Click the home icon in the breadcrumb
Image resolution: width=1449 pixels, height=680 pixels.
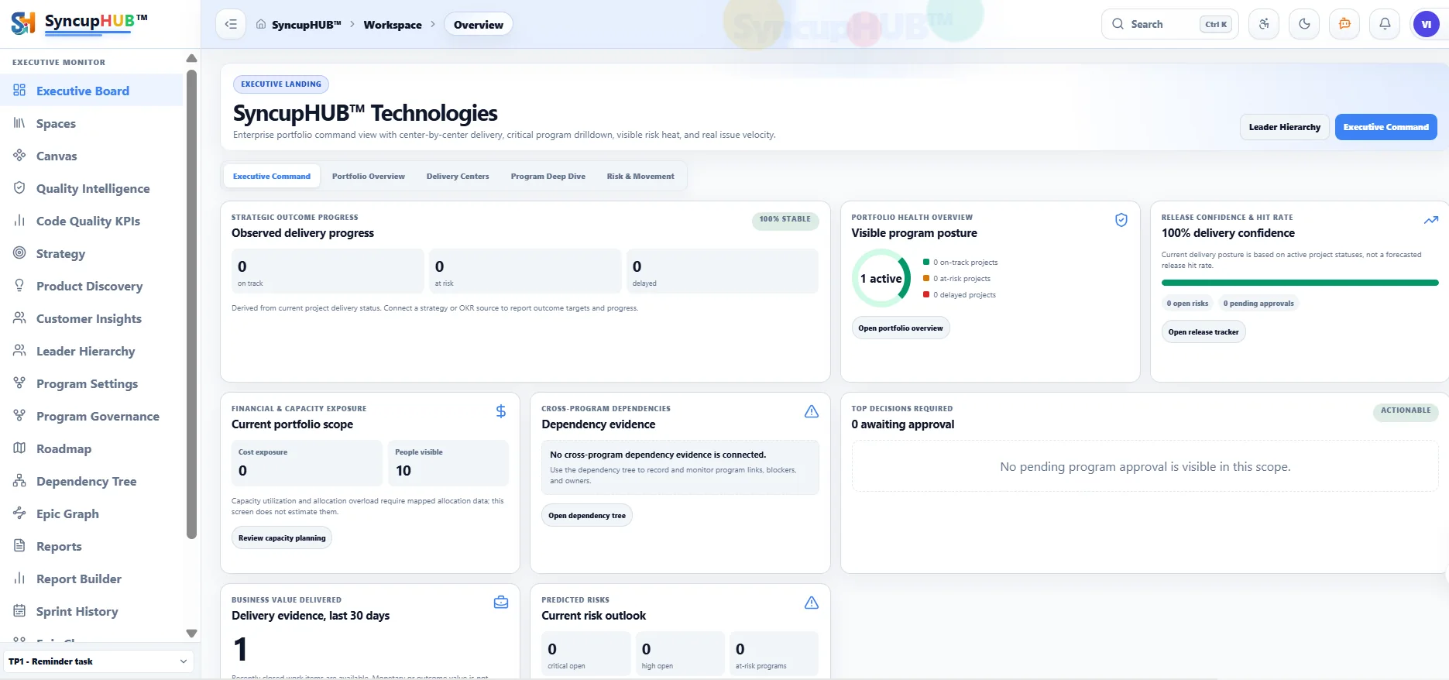pyautogui.click(x=261, y=24)
